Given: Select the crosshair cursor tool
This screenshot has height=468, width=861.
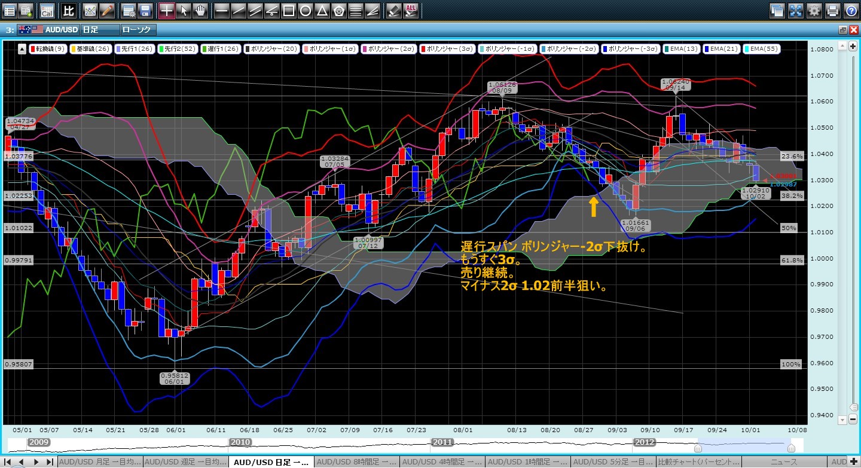Looking at the screenshot, I should [x=167, y=10].
